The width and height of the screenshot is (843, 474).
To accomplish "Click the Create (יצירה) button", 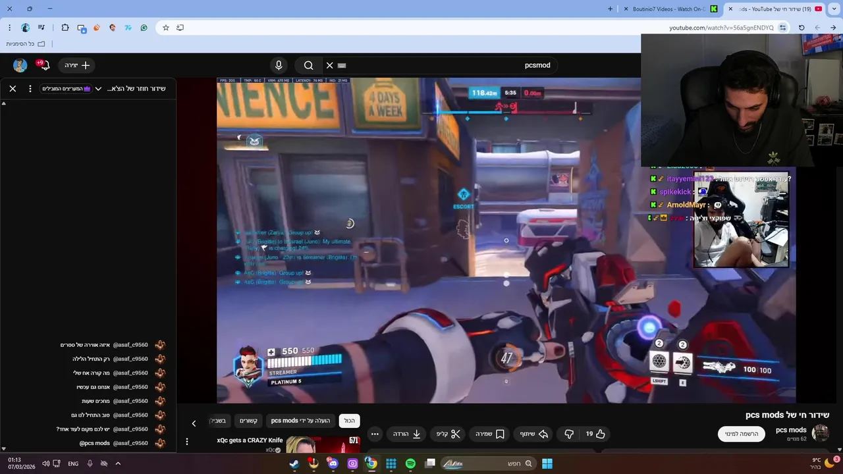I will coord(77,65).
